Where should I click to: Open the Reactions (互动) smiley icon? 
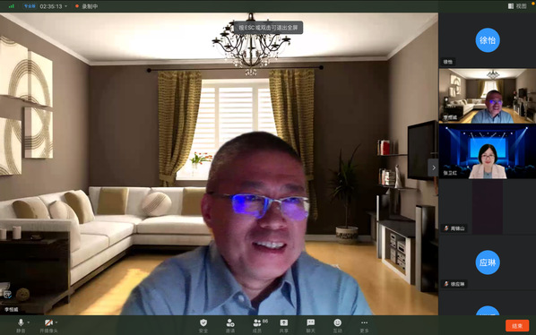pyautogui.click(x=337, y=325)
